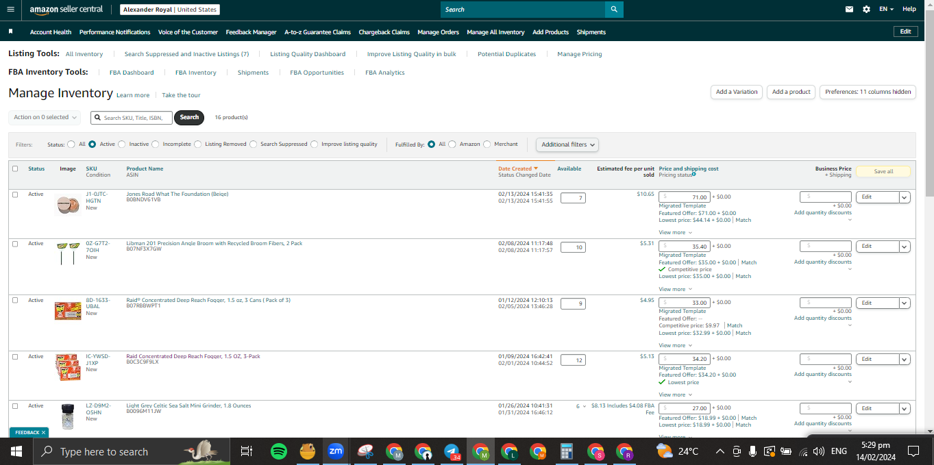Open Account Health in the top menu
Screen dimensions: 934x465
click(x=51, y=32)
